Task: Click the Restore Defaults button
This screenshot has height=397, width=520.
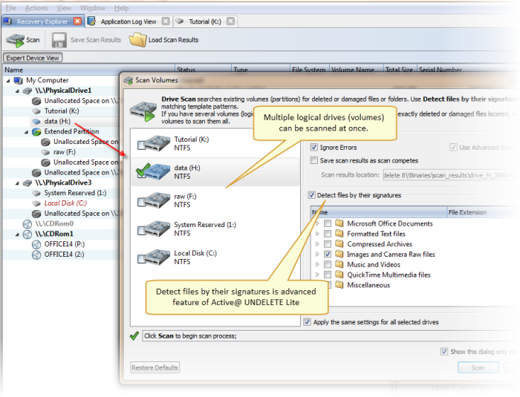Action: coord(155,367)
